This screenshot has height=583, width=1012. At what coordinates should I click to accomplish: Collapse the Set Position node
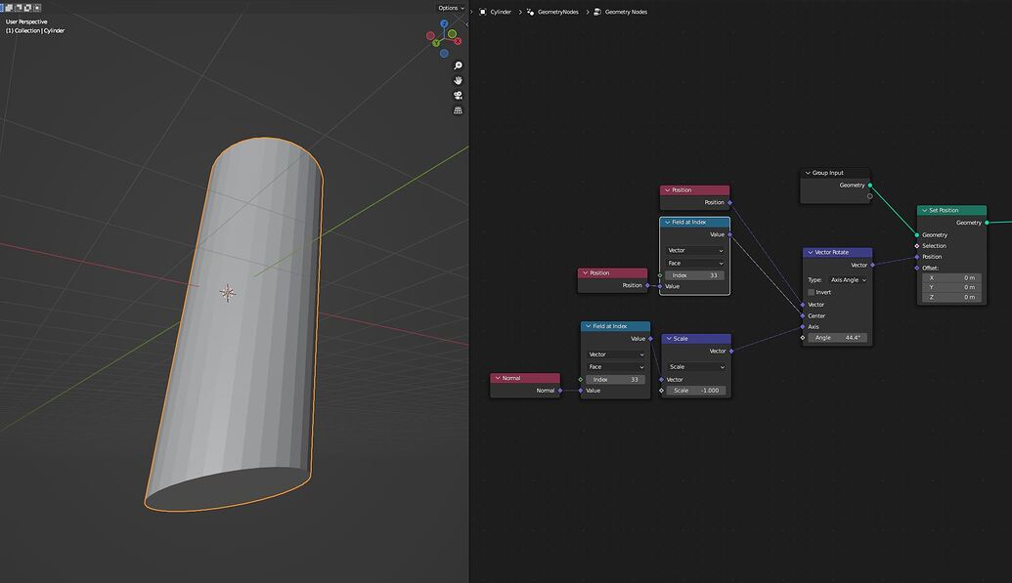924,210
